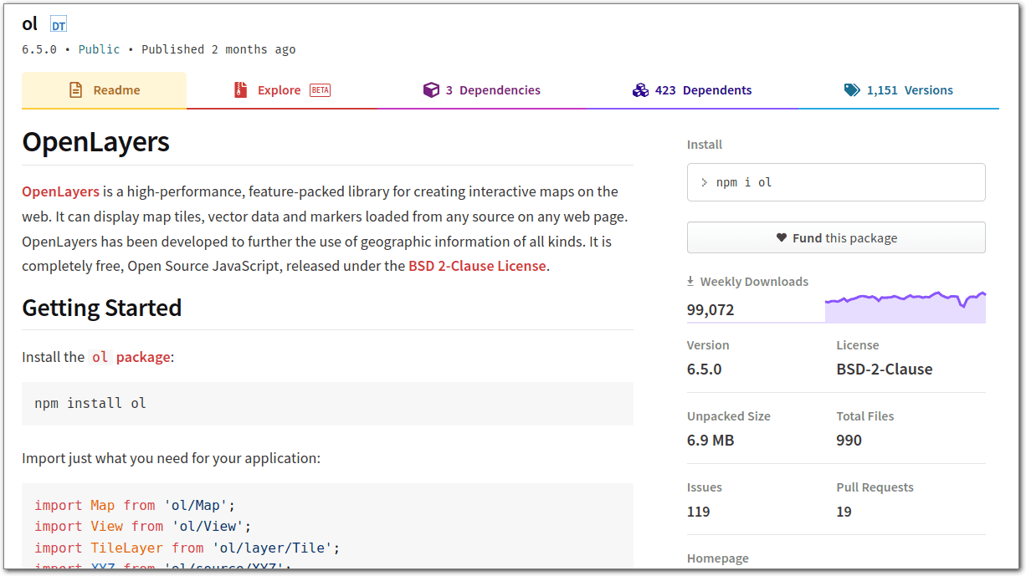Click the prompt chevron in install box
1026x576 pixels.
tap(704, 182)
